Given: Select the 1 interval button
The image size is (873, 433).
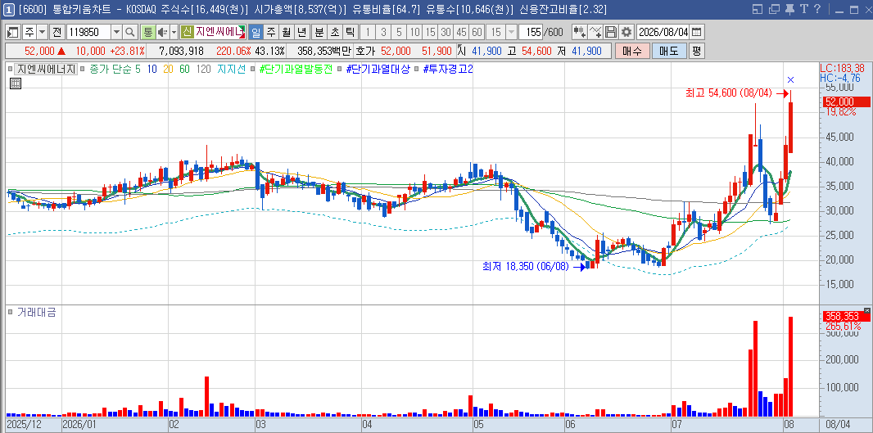Looking at the screenshot, I should pyautogui.click(x=368, y=32).
